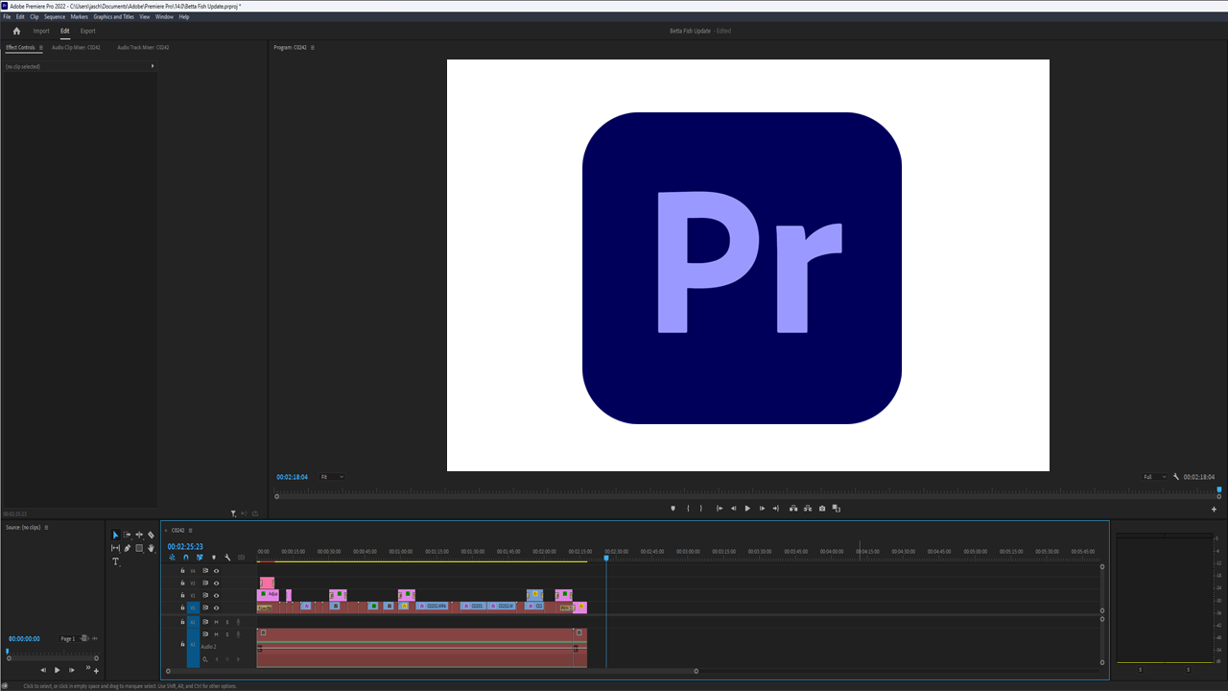Toggle Snap in the timeline
Viewport: 1228px width, 691px height.
[186, 558]
